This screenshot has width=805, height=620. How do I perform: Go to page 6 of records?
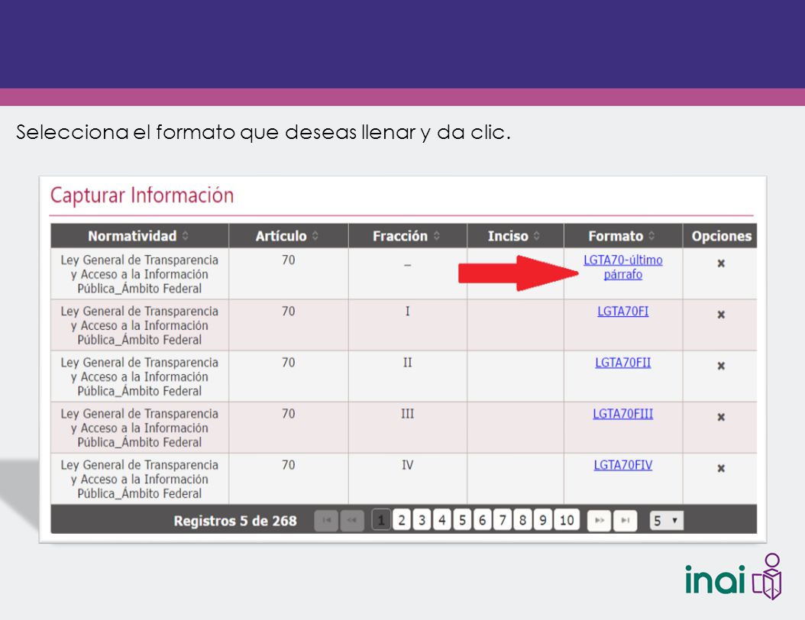(x=482, y=521)
